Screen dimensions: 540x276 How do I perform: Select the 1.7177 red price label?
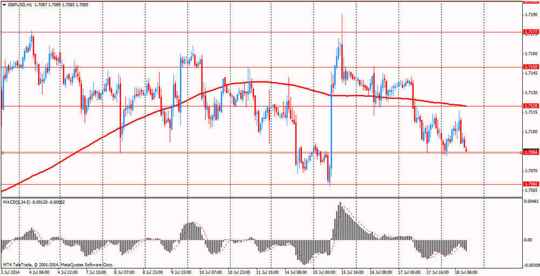(x=530, y=32)
